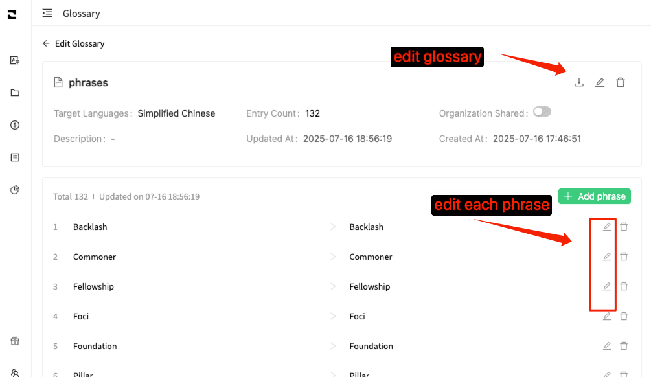The width and height of the screenshot is (651, 377).
Task: Delete the Commoner phrase entry
Action: click(624, 257)
